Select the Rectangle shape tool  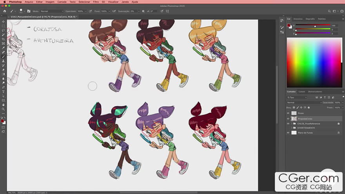click(3, 100)
